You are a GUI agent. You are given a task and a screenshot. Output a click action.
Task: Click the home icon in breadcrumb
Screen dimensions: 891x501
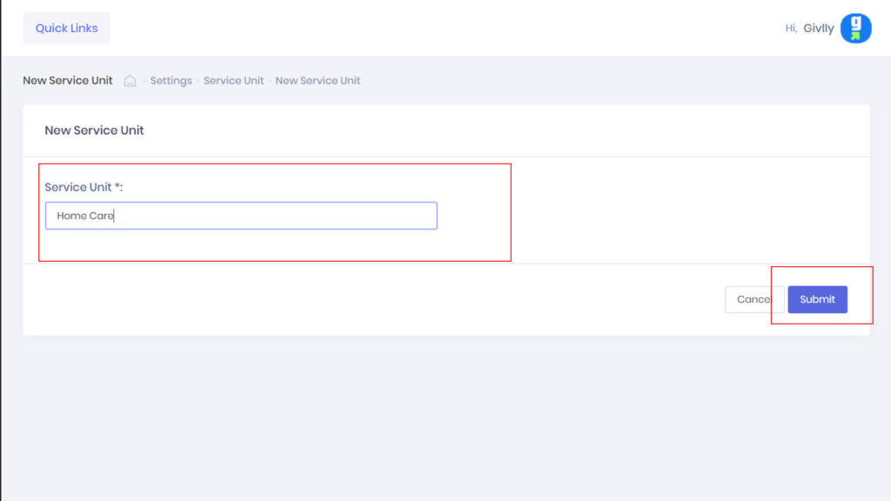pyautogui.click(x=130, y=81)
